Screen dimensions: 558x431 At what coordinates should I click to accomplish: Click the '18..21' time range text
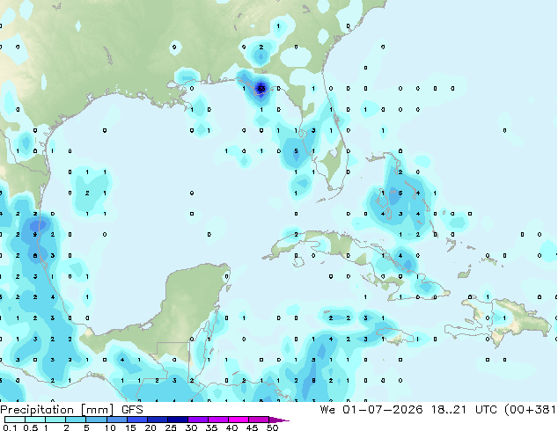[449, 410]
